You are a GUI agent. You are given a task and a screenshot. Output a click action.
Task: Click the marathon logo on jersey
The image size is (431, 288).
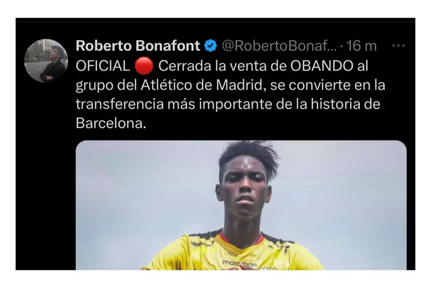[x=240, y=264]
